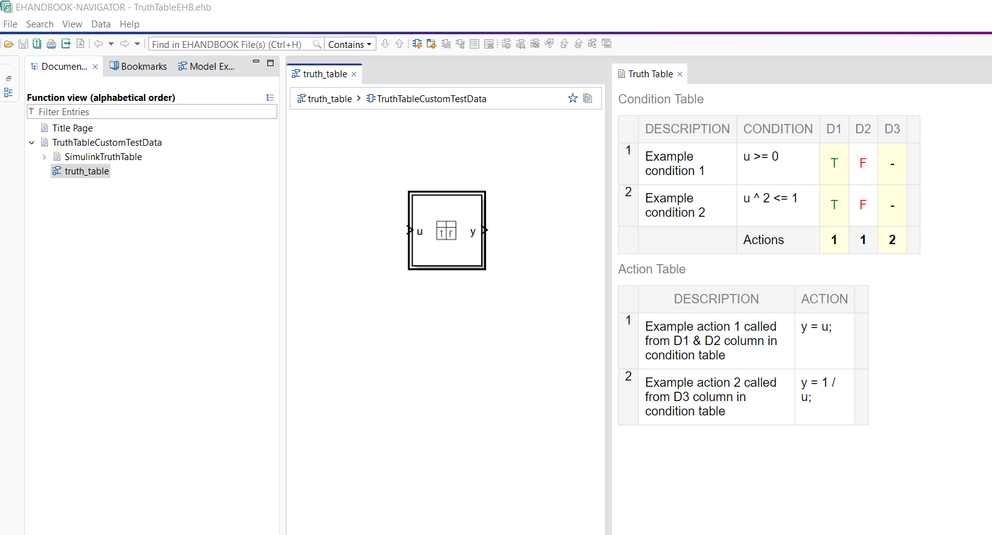Collapse the TruthTableCustomTestData tree node
The width and height of the screenshot is (992, 535).
32,143
